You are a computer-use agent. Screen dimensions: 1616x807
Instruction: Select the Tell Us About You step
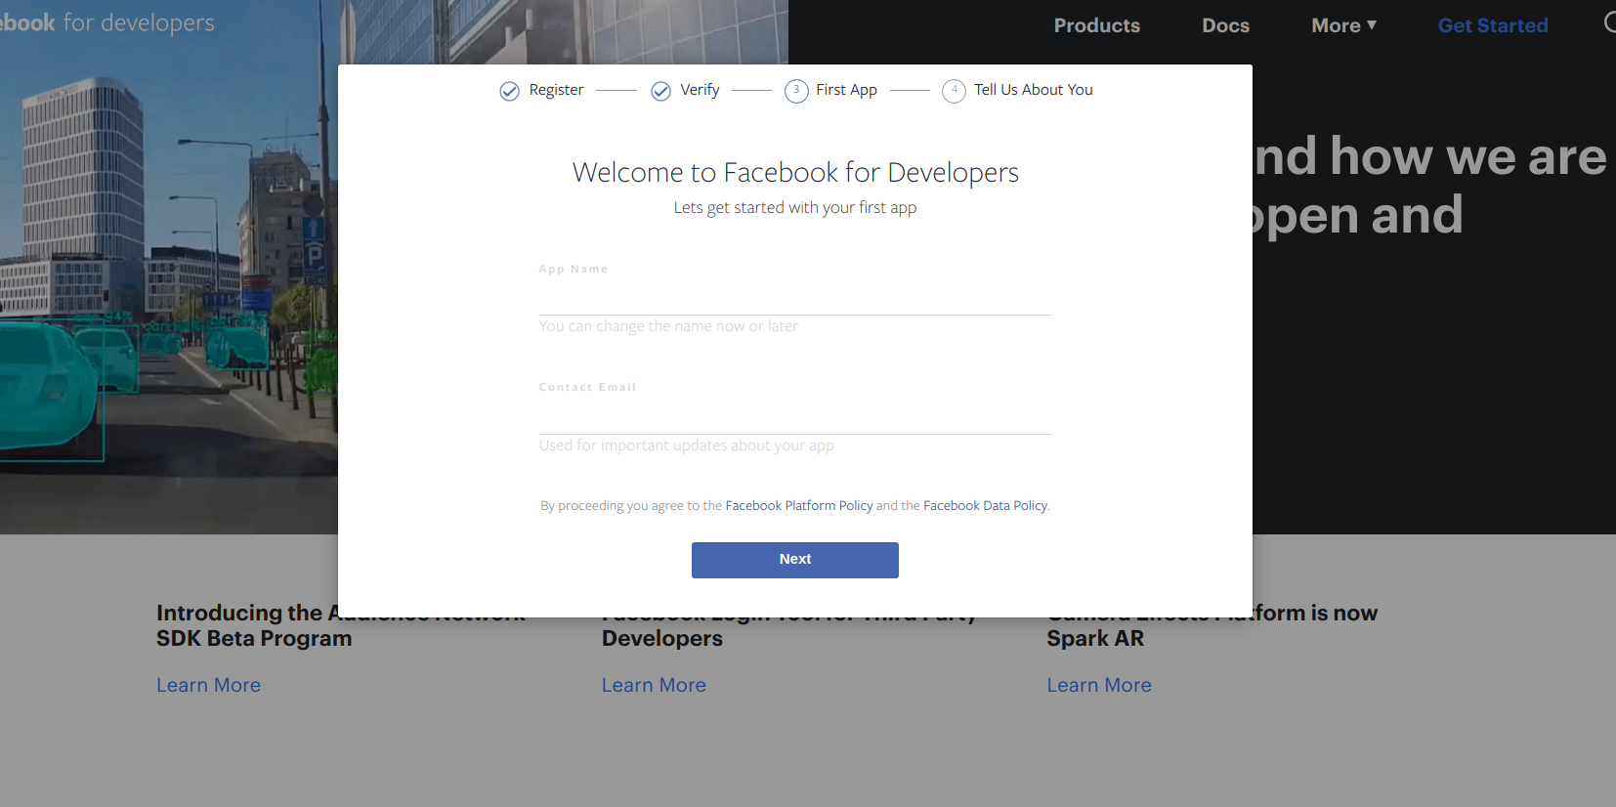click(x=1033, y=90)
